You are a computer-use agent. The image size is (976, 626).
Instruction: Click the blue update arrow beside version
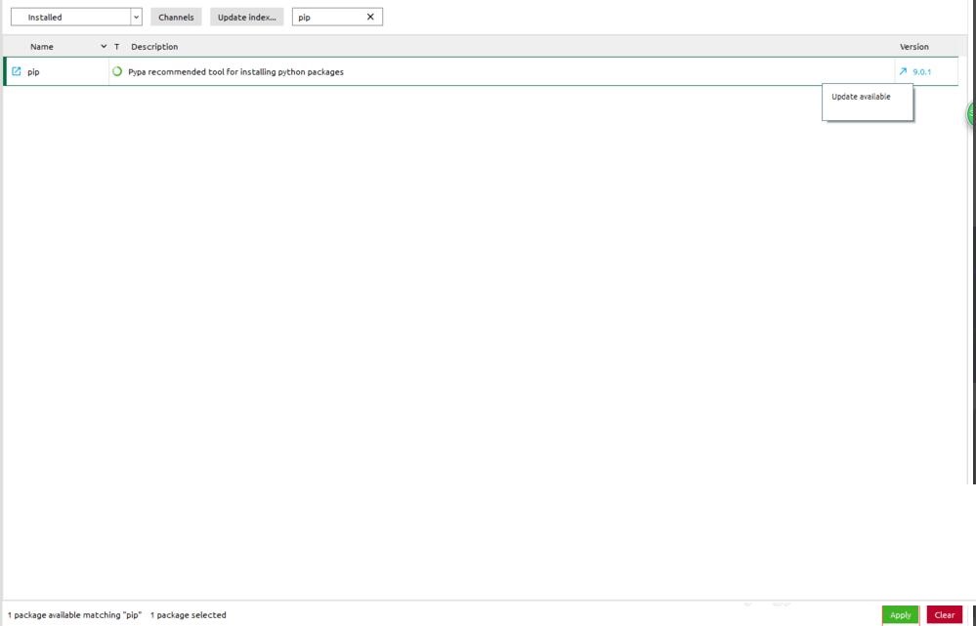(903, 71)
